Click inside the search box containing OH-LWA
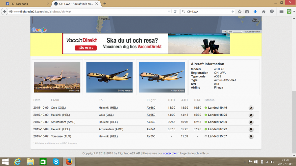This screenshot has height=166, width=296. [207, 11]
